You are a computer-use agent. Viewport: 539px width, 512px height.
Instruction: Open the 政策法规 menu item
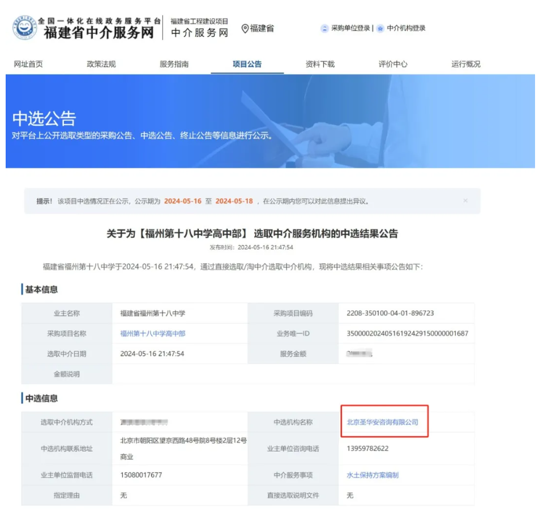click(x=101, y=64)
